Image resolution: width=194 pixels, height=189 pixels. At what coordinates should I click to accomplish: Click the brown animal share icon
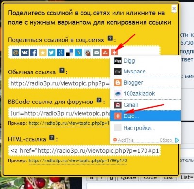(x=87, y=53)
